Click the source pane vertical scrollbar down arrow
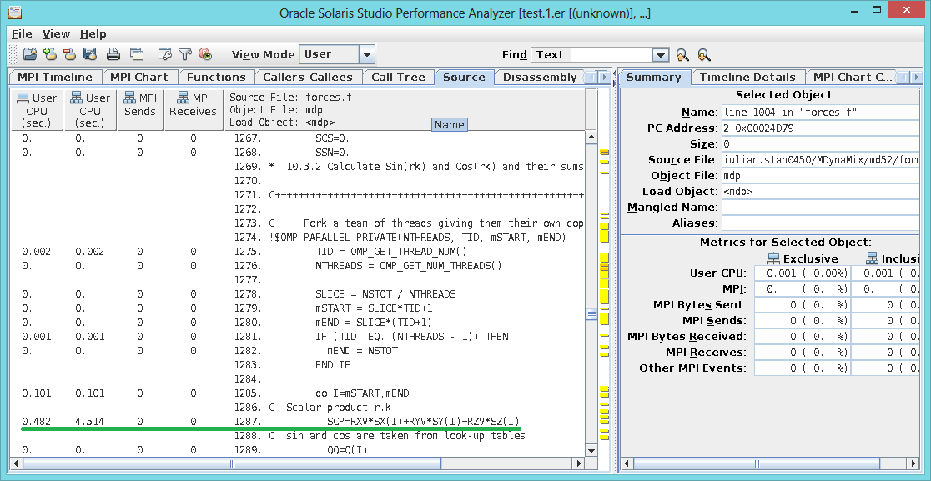Viewport: 931px width, 481px height. pyautogui.click(x=591, y=450)
